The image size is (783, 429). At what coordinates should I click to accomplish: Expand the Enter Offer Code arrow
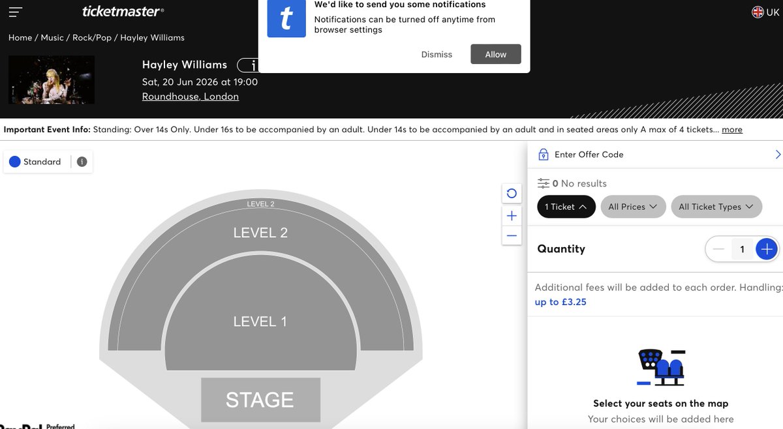[778, 155]
